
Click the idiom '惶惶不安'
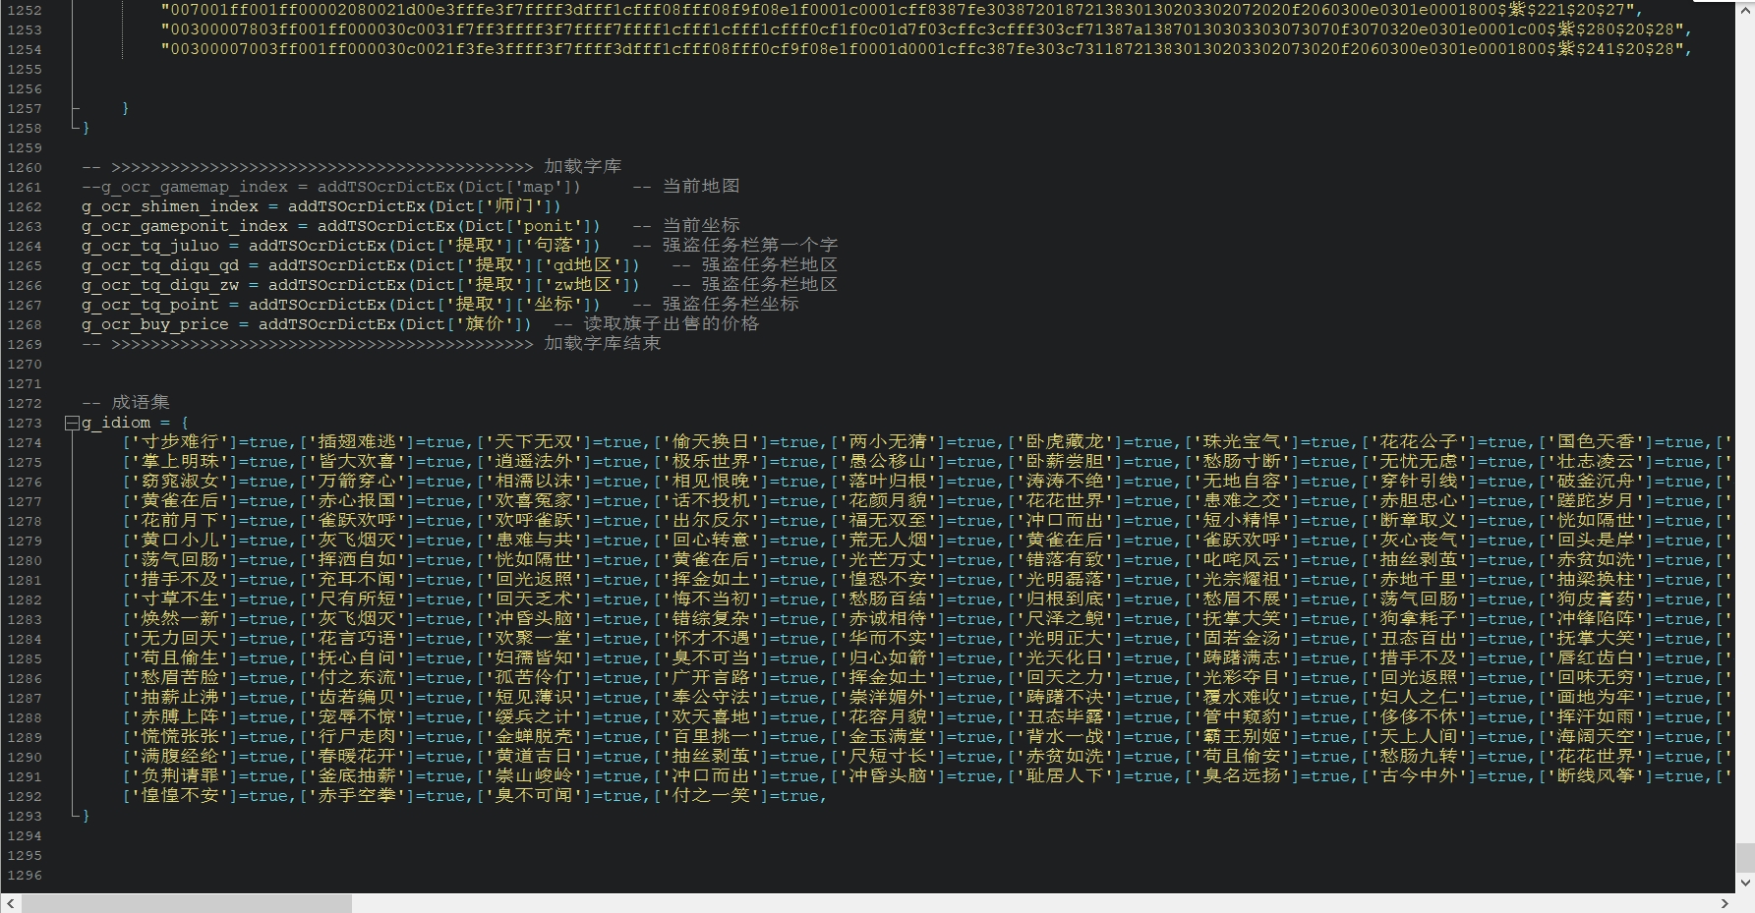(180, 796)
